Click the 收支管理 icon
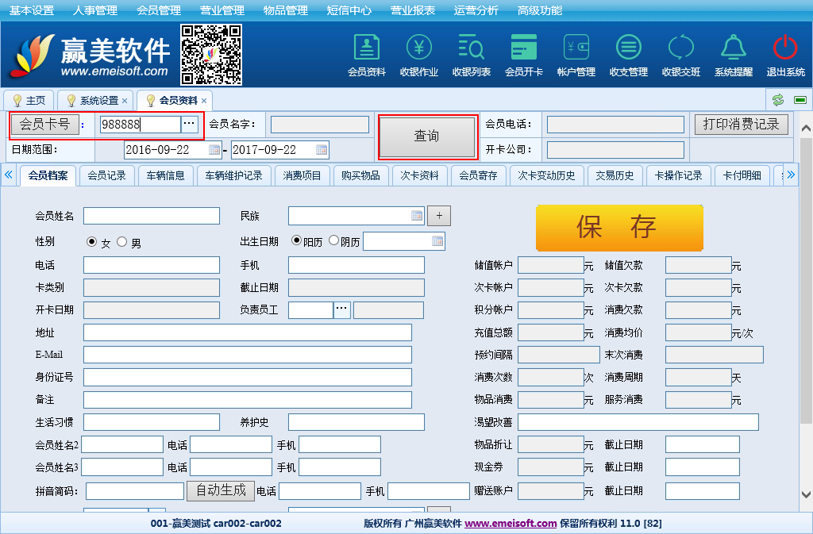 pos(628,54)
